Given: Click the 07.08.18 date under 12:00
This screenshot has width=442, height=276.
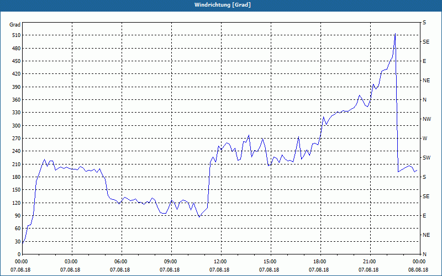Looking at the screenshot, I should 219,270.
